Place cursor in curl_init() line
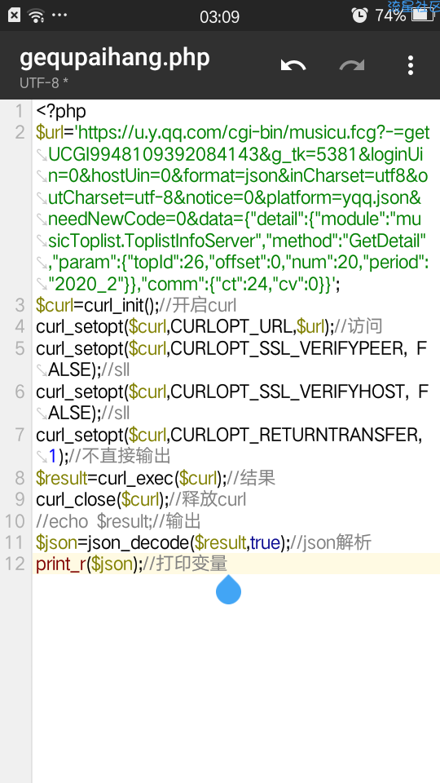The height and width of the screenshot is (783, 440). tap(136, 304)
